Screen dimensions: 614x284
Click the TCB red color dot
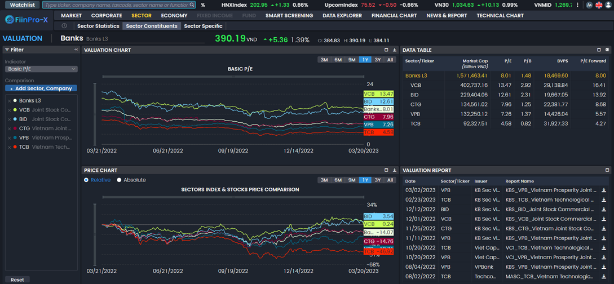15,147
